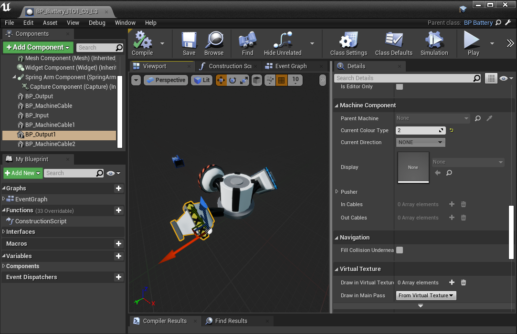Open Class Defaults from toolbar
The height and width of the screenshot is (334, 517).
393,41
